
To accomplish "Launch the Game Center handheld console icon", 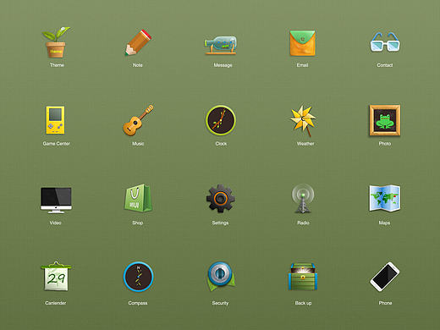I will coord(56,120).
